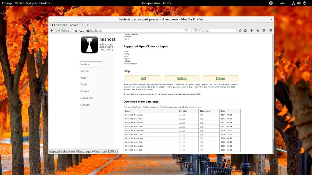Open the Pocket icon in toolbar
Viewport: 312px width, 175px height.
(264, 30)
